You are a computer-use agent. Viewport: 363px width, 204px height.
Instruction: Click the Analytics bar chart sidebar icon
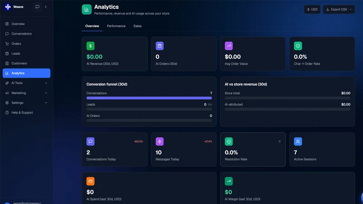(x=7, y=73)
